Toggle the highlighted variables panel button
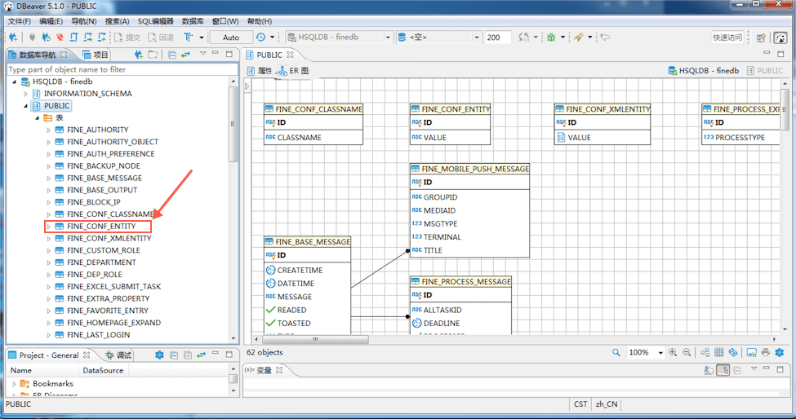Screen dimensions: 796x419 [723, 370]
